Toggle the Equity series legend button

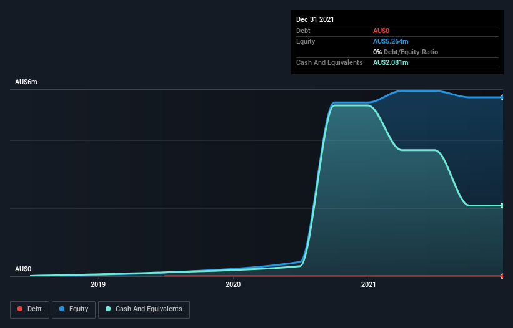(x=74, y=309)
